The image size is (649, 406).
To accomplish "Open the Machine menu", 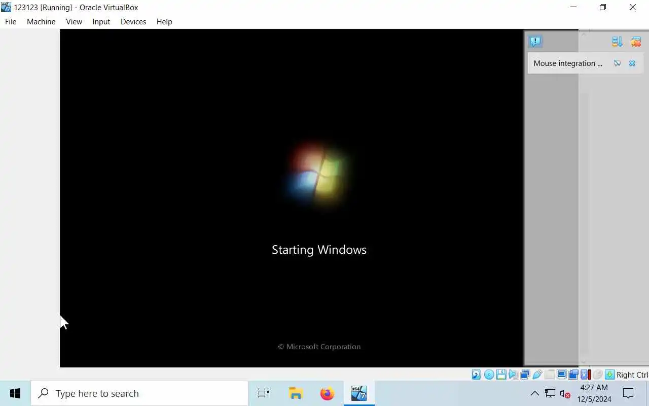I will (x=41, y=22).
